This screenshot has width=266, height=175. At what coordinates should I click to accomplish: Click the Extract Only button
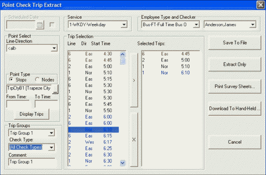pos(235,65)
